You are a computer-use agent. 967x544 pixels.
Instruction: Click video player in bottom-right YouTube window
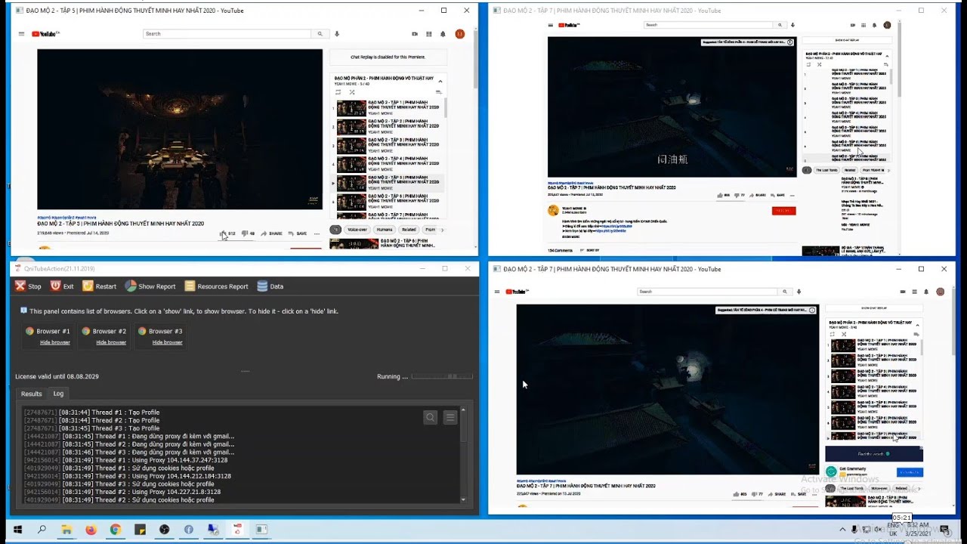coord(668,389)
